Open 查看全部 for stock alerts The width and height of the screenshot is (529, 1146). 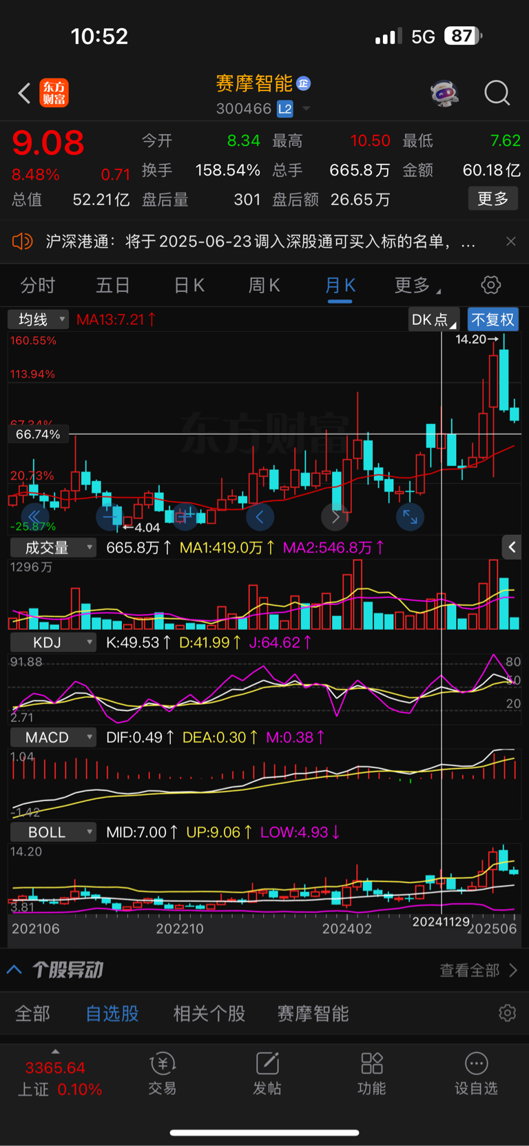pos(479,970)
